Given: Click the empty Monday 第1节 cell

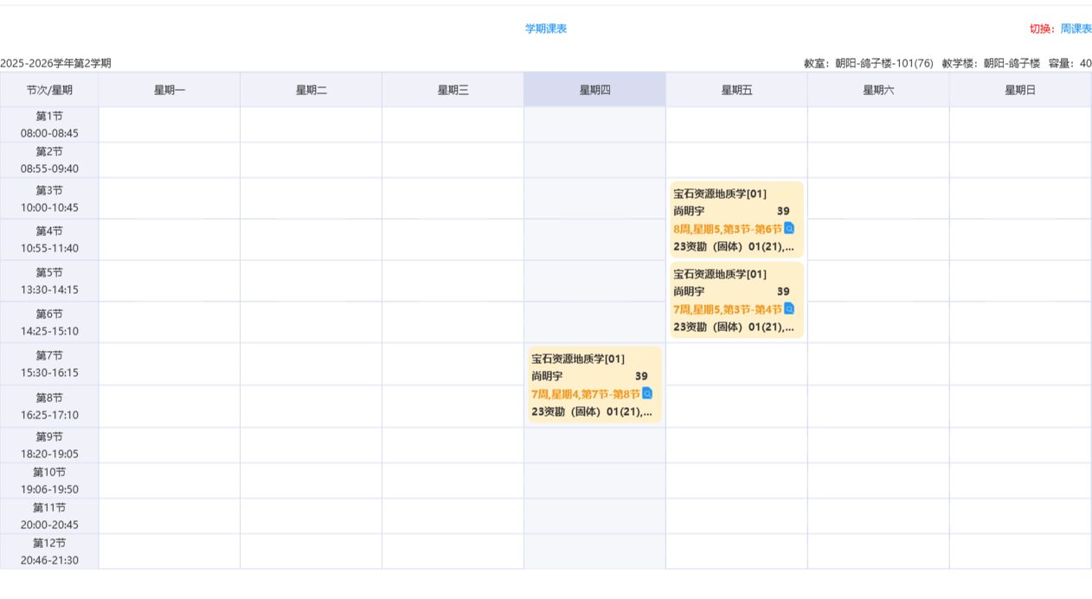Looking at the screenshot, I should click(x=170, y=124).
